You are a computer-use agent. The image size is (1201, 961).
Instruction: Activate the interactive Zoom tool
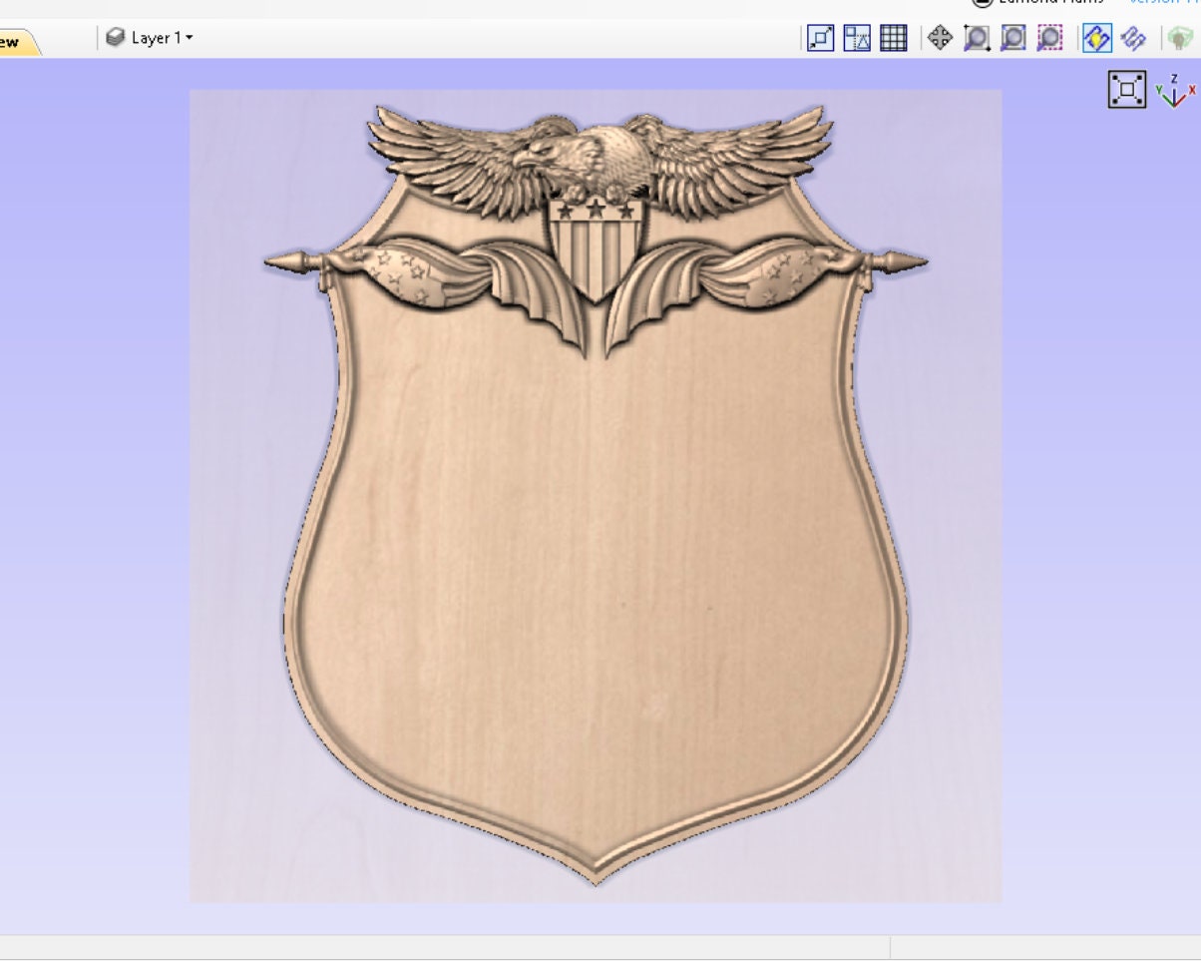[978, 40]
